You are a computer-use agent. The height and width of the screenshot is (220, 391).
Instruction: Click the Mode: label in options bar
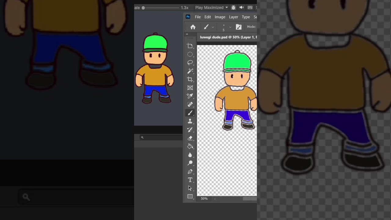[251, 27]
